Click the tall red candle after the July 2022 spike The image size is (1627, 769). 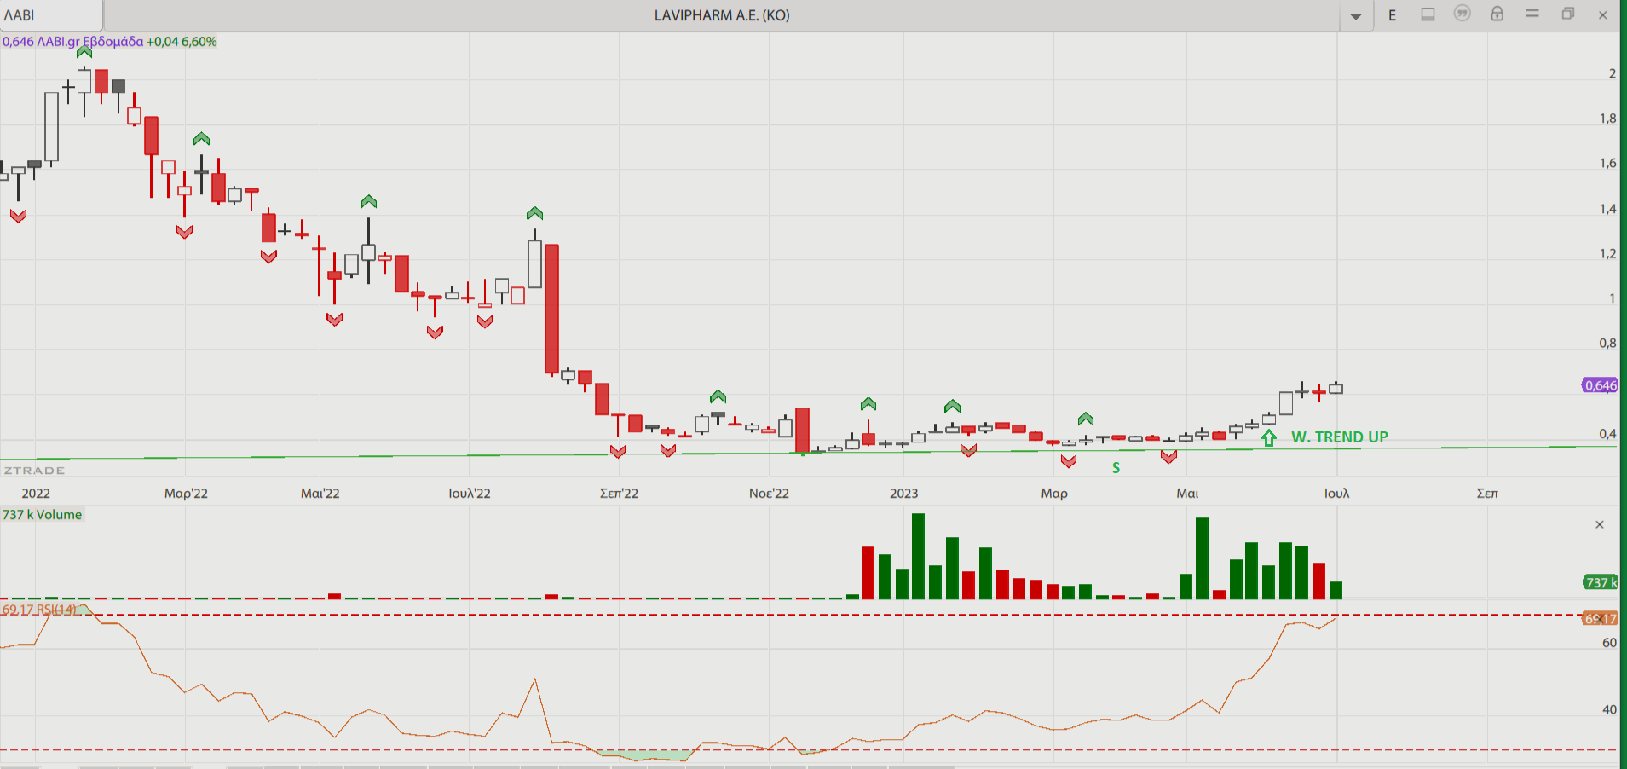(551, 309)
